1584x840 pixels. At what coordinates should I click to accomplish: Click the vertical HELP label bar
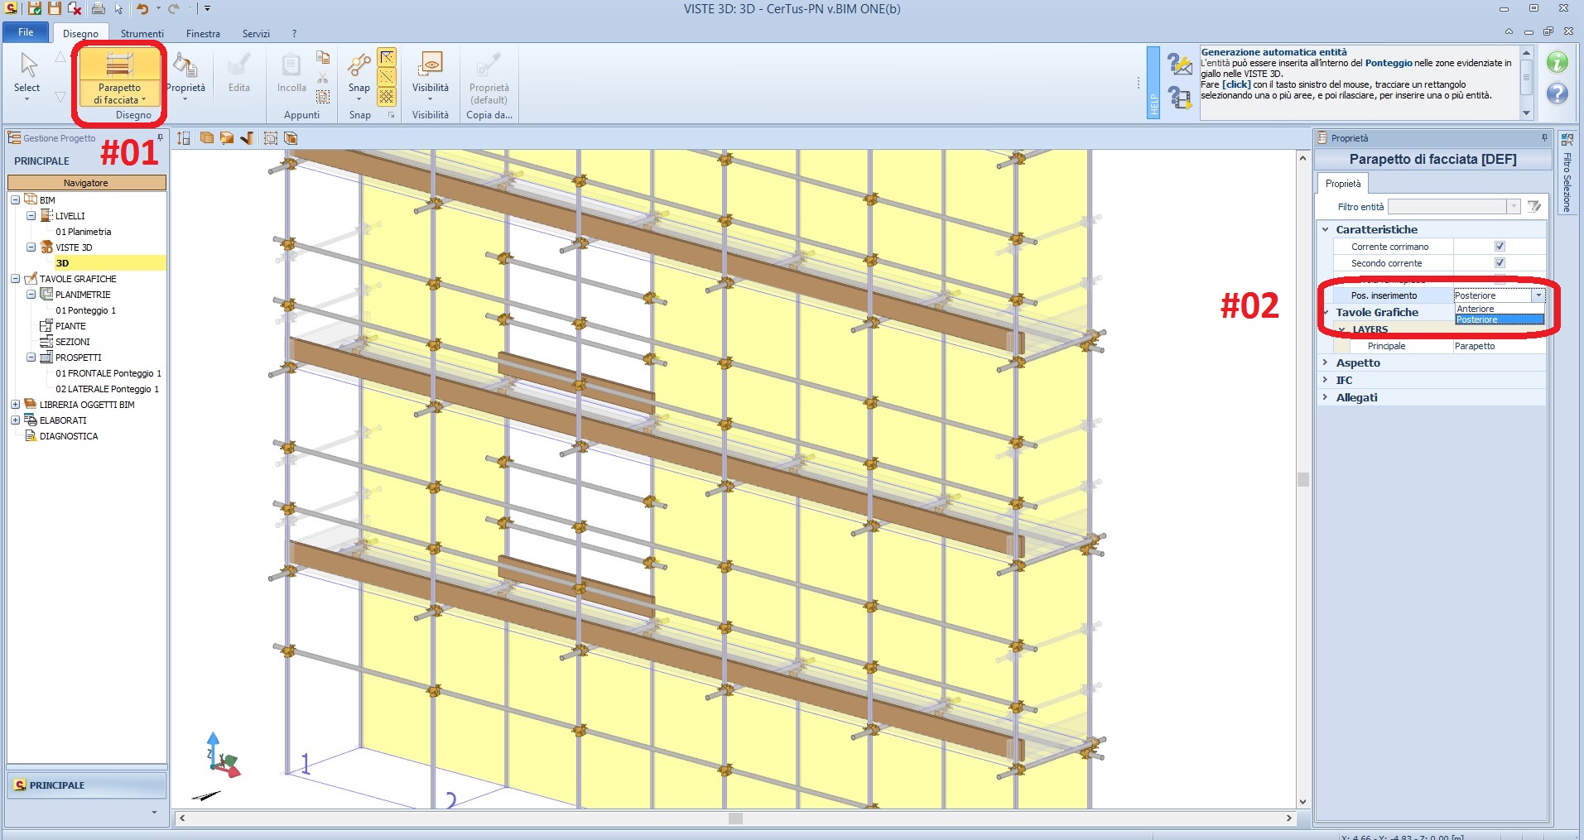pyautogui.click(x=1153, y=83)
